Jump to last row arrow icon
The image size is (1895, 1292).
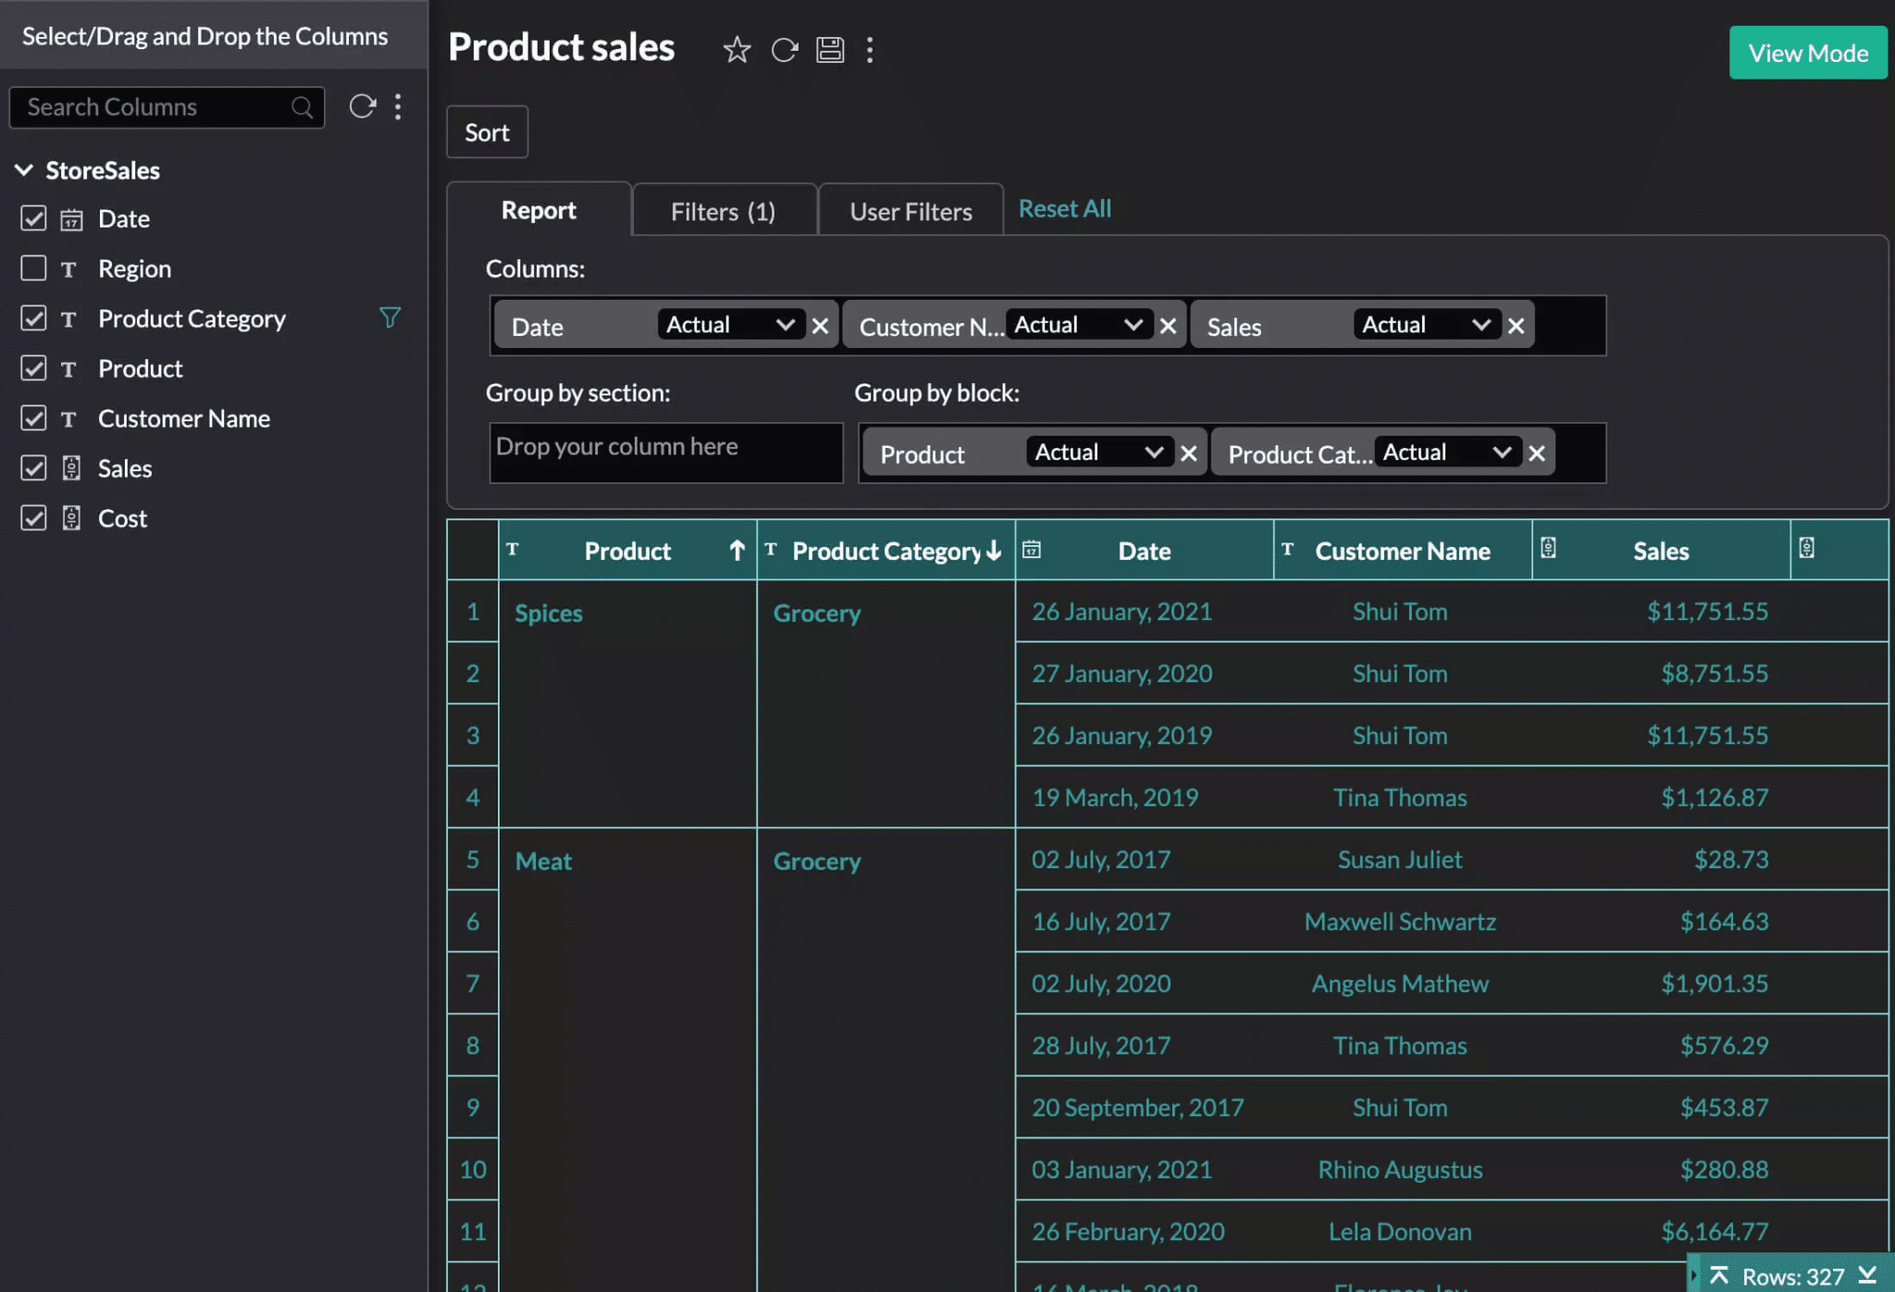pyautogui.click(x=1868, y=1275)
